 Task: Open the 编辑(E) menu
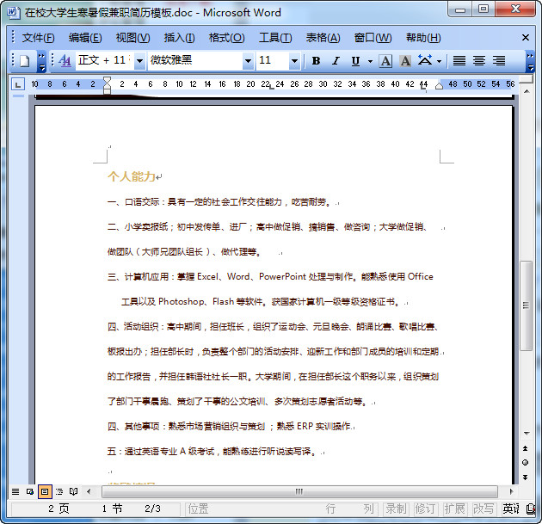[85, 38]
